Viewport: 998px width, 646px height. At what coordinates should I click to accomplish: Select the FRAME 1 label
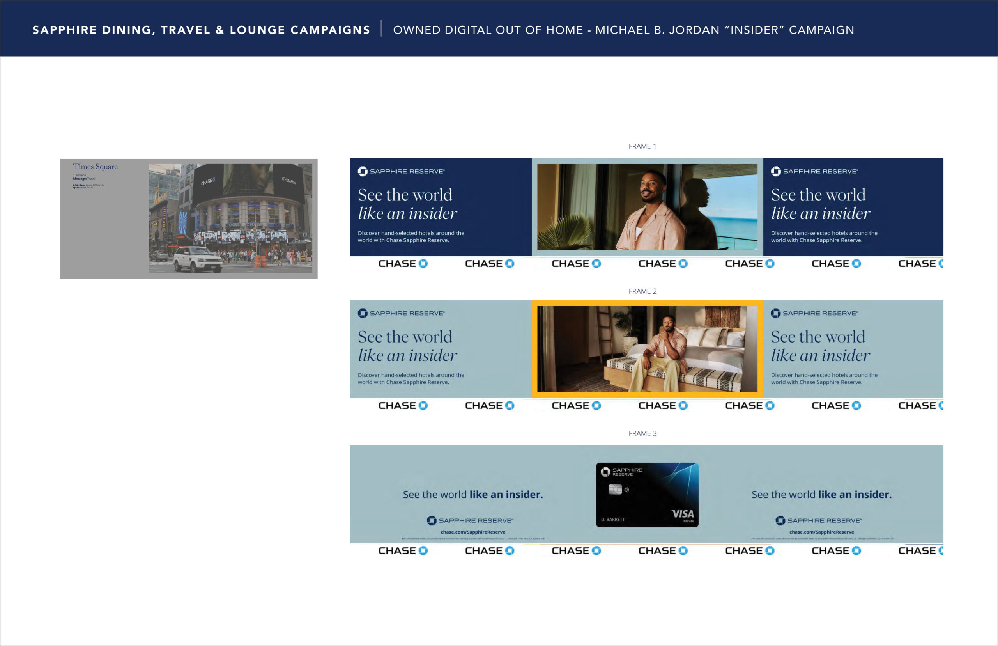[642, 146]
